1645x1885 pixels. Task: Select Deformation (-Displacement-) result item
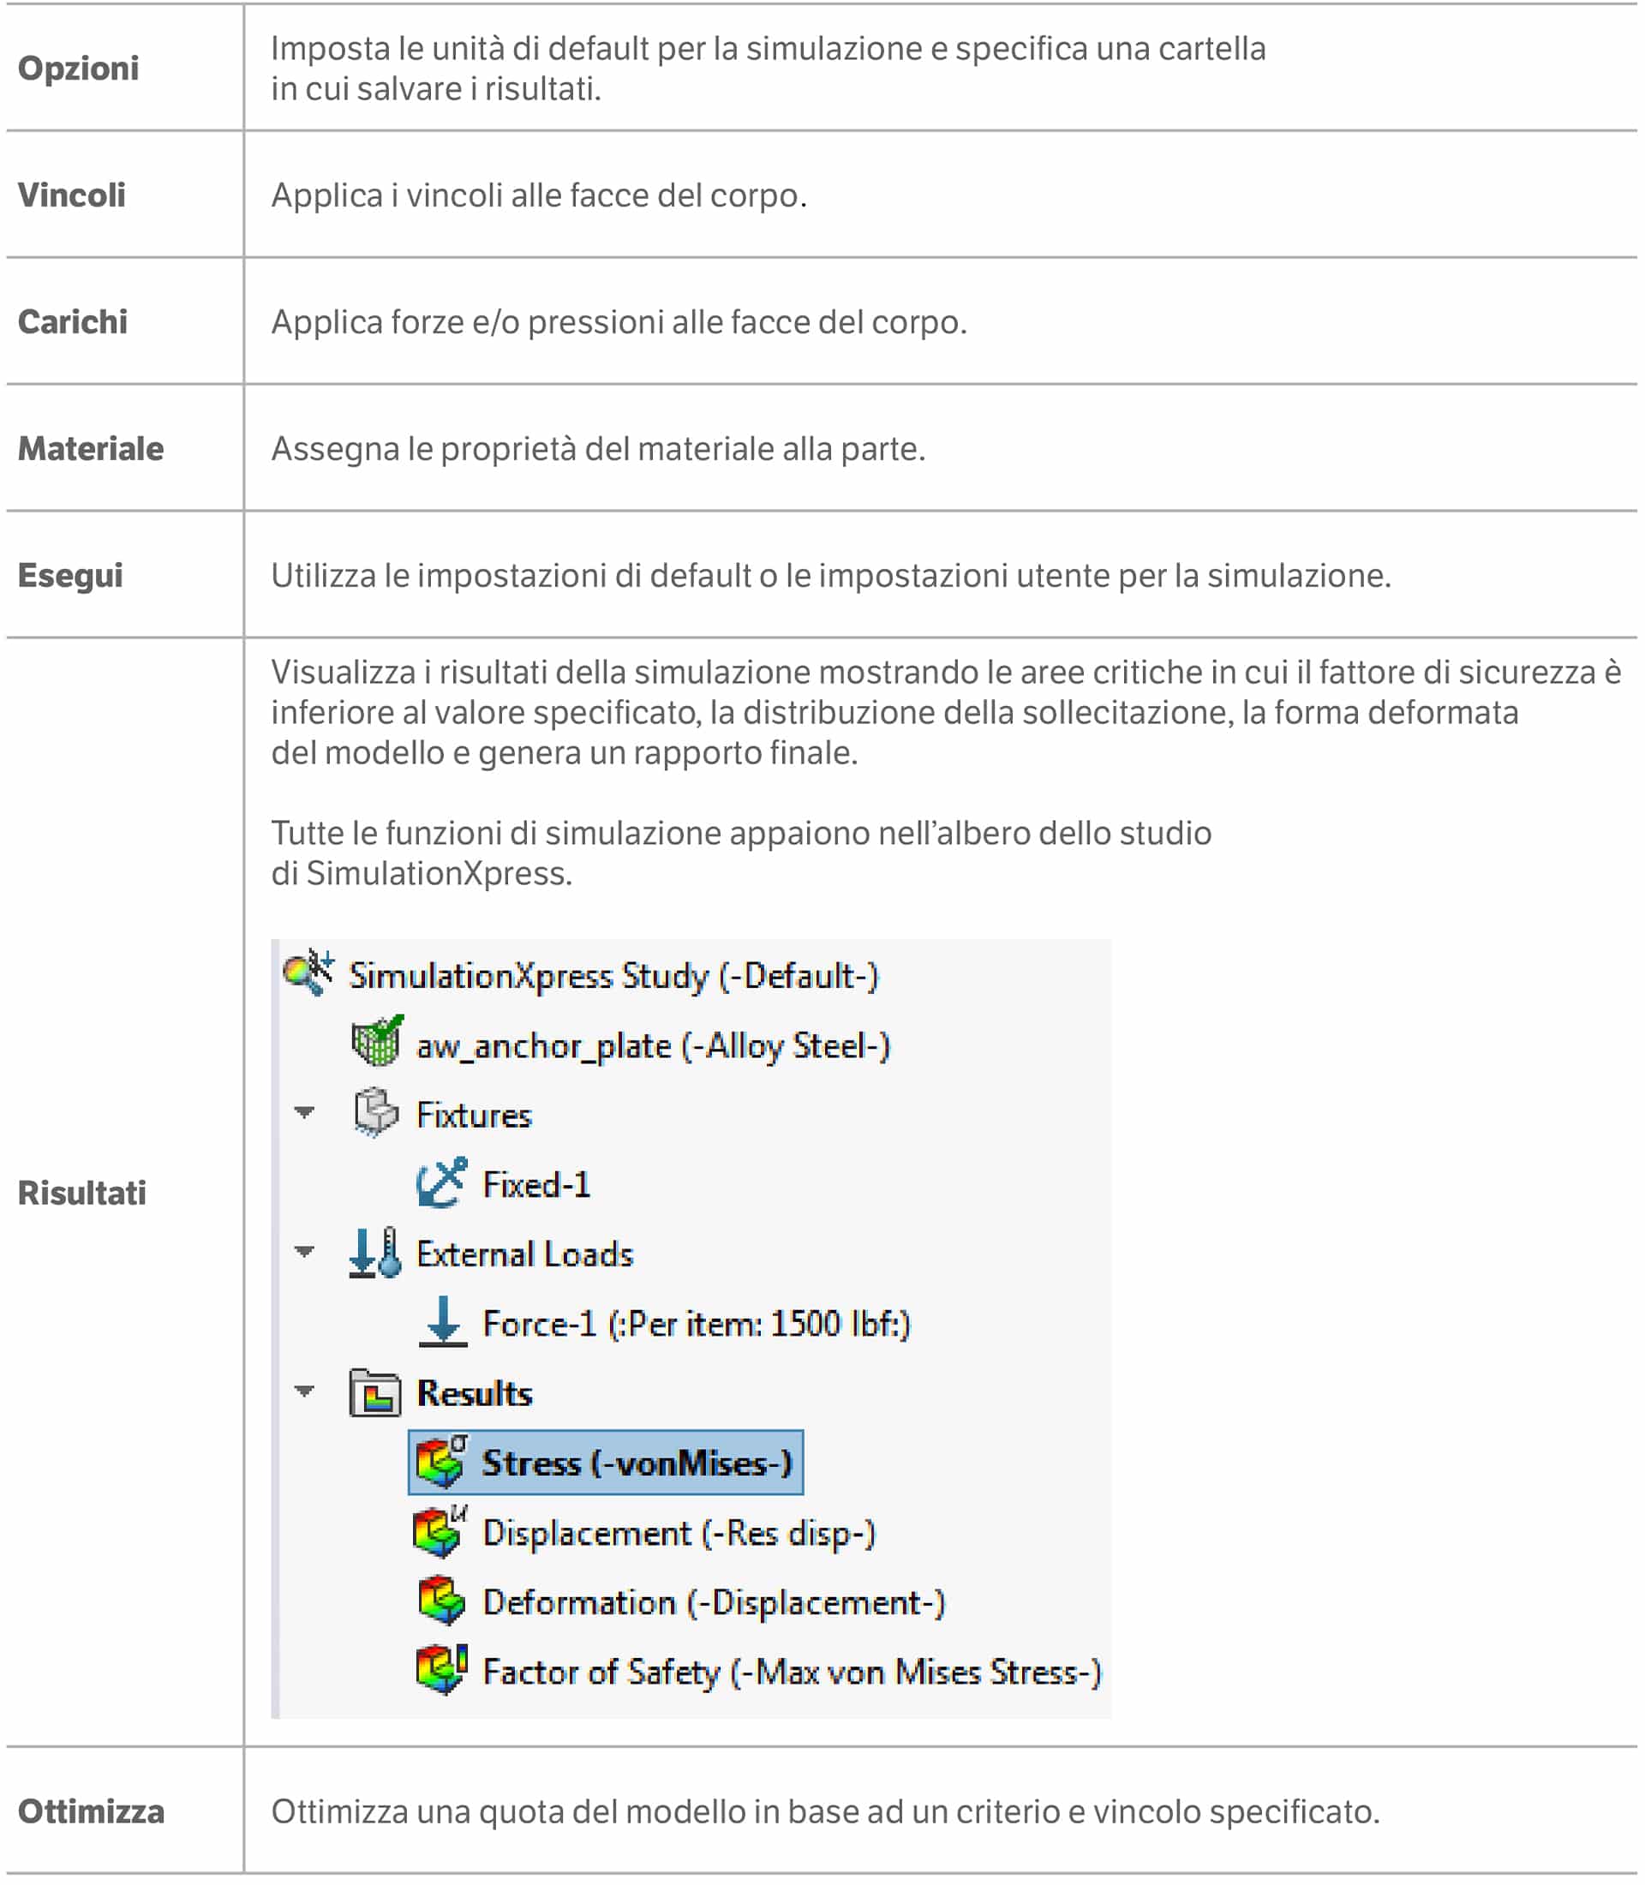[713, 1602]
